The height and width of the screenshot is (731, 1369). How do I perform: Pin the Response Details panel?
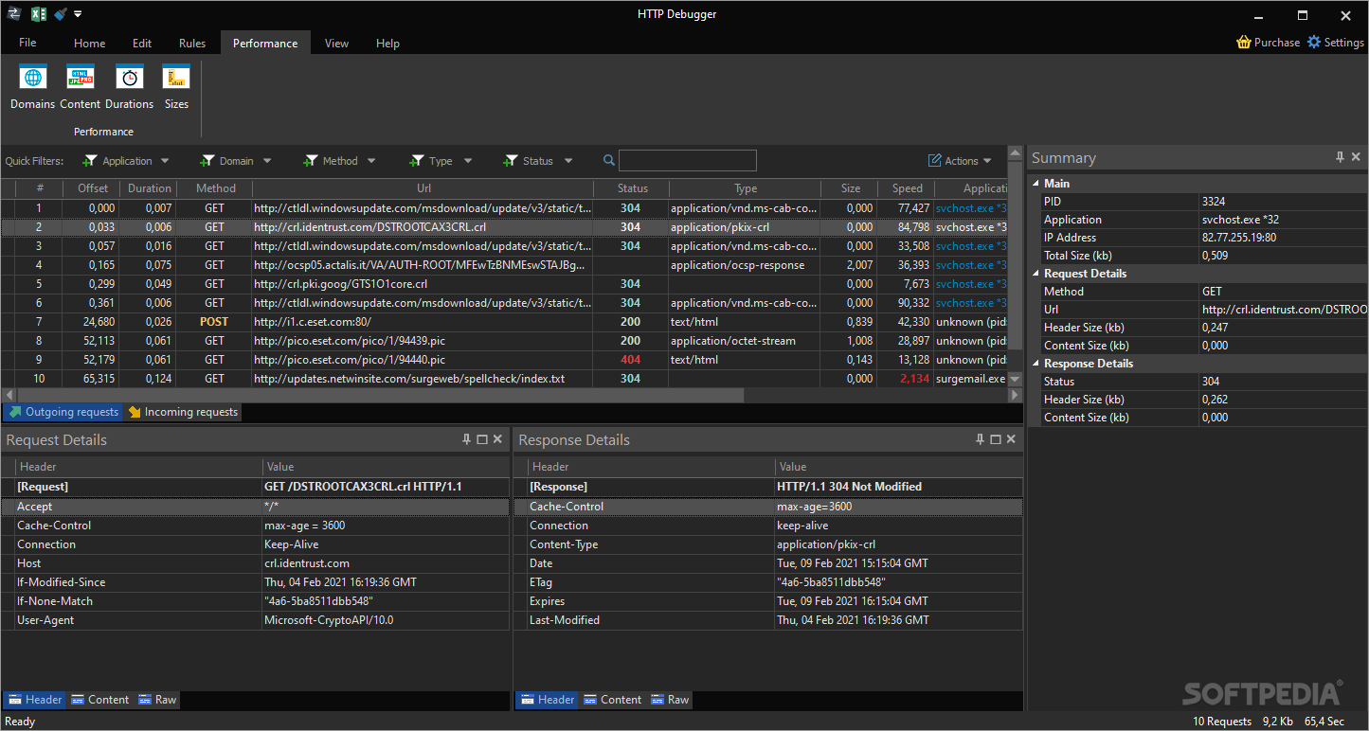coord(980,439)
